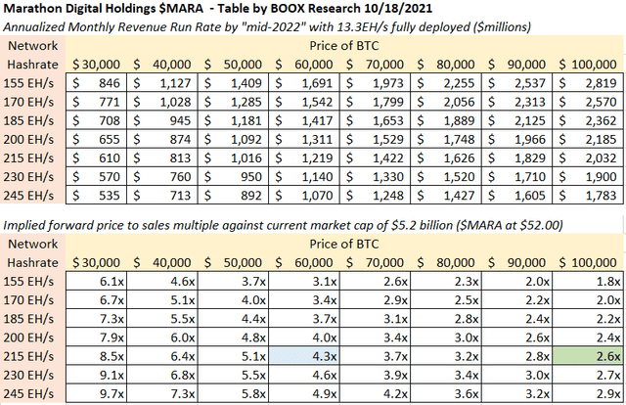Screen dimensions: 626x405
Task: Select the revenue cell showing $ 1,127
Action: coord(162,83)
